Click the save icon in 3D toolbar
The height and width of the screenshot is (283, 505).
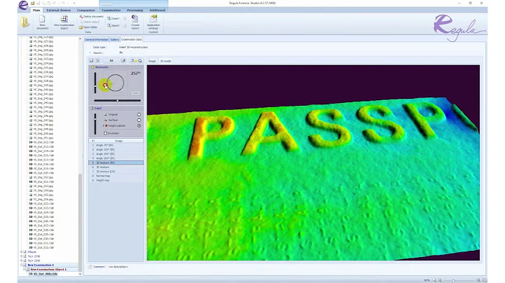[91, 60]
